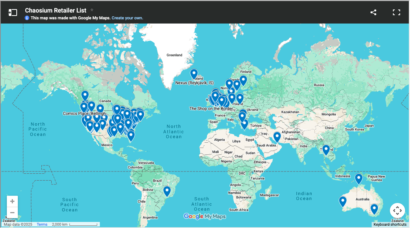
Task: Select the Nexus Reykjavik pin in Iceland
Action: pos(194,74)
